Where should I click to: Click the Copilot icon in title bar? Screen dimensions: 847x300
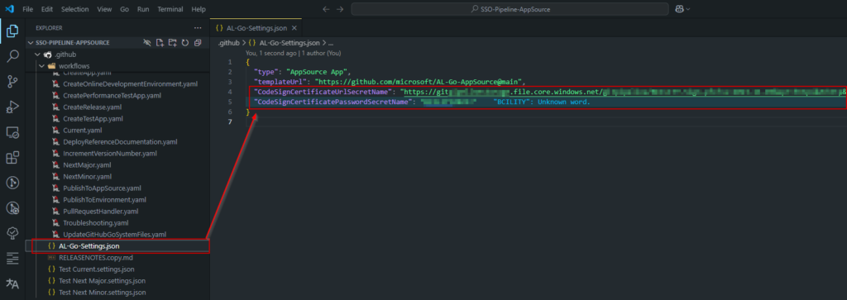point(679,9)
